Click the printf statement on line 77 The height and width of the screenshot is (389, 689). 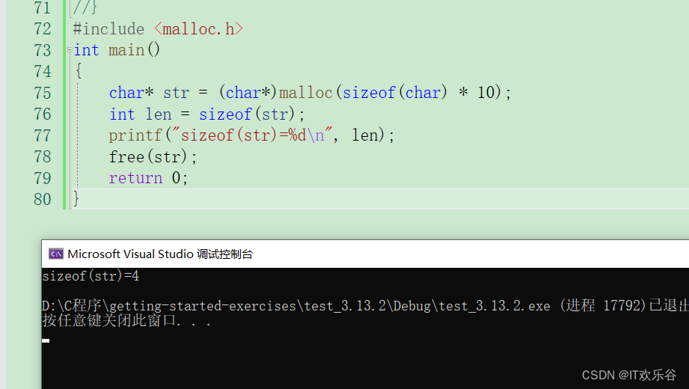tap(252, 135)
